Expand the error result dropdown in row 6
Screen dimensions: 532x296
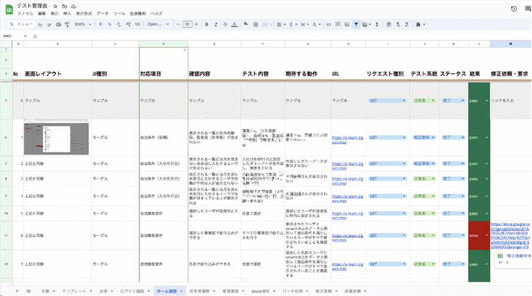tap(486, 235)
